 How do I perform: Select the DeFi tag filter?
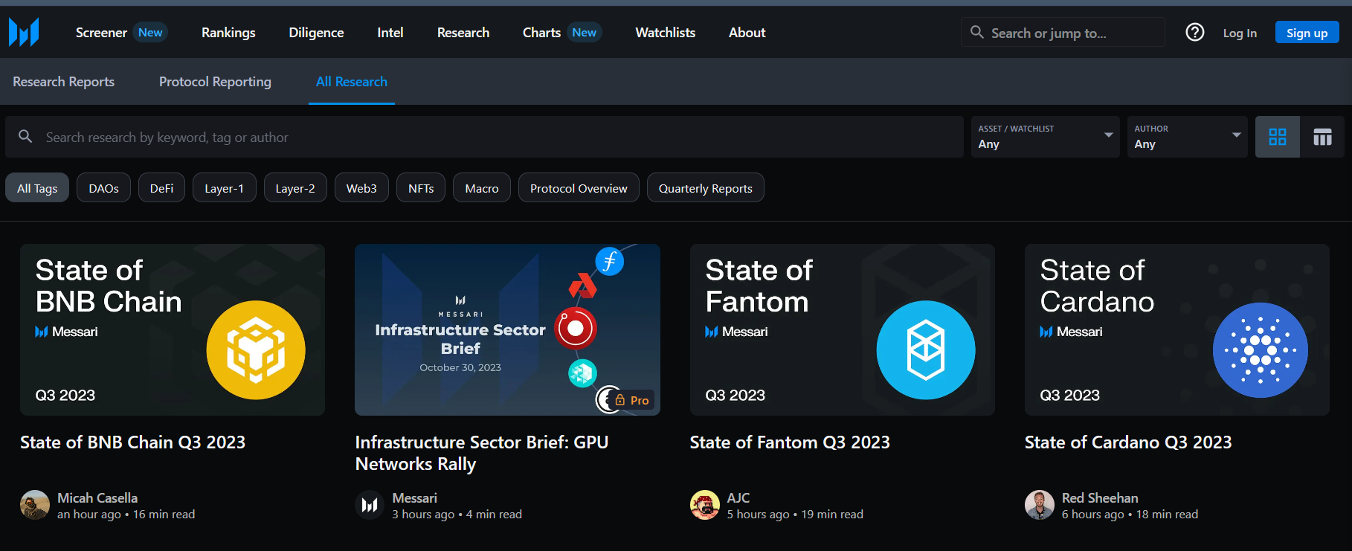[x=161, y=188]
